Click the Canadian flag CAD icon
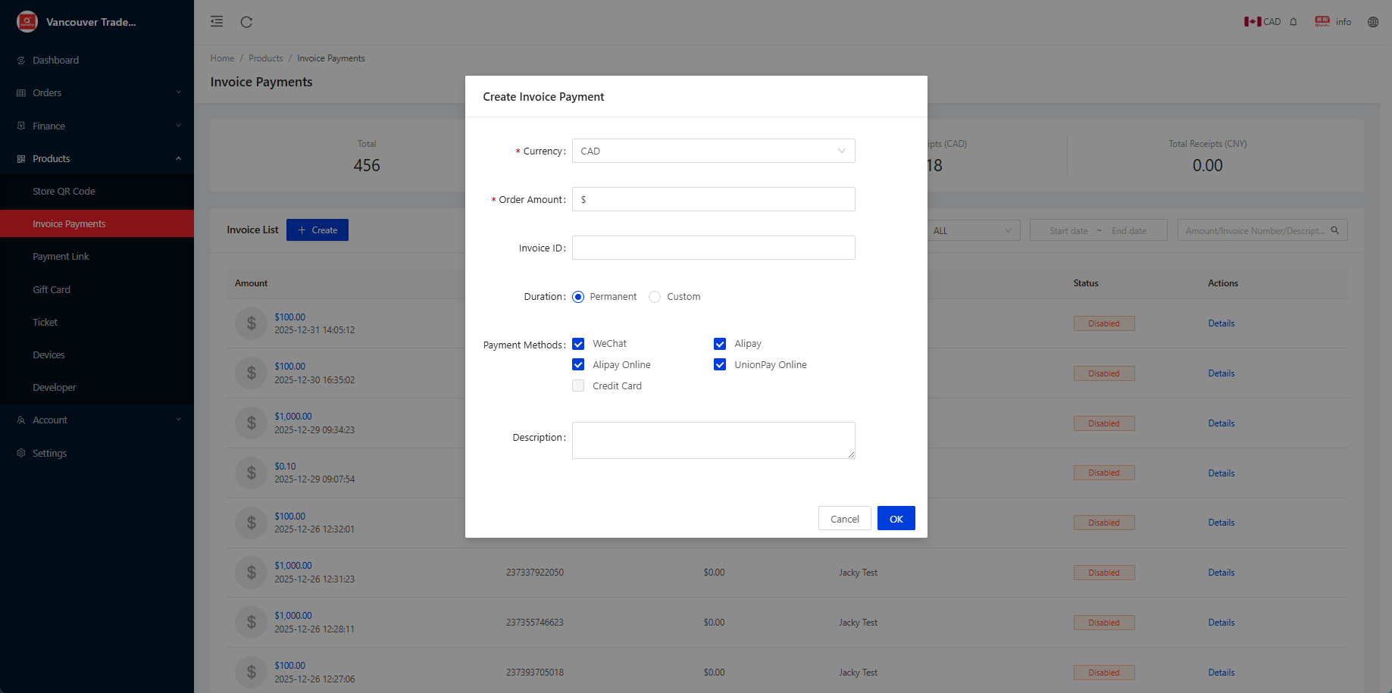Image resolution: width=1392 pixels, height=693 pixels. pos(1253,22)
